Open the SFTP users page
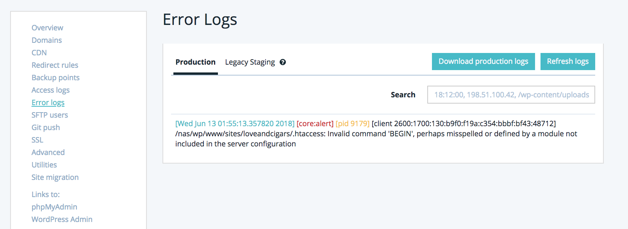Screen dimensions: 628x229 tap(50, 115)
